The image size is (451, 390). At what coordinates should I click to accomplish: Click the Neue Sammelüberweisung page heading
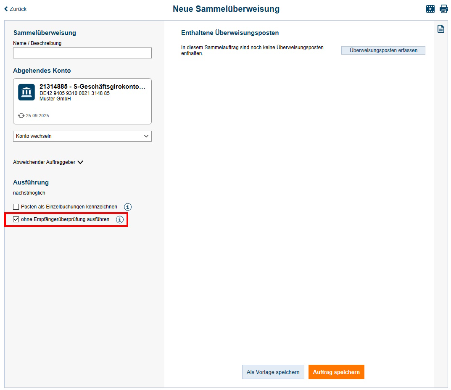[x=226, y=9]
